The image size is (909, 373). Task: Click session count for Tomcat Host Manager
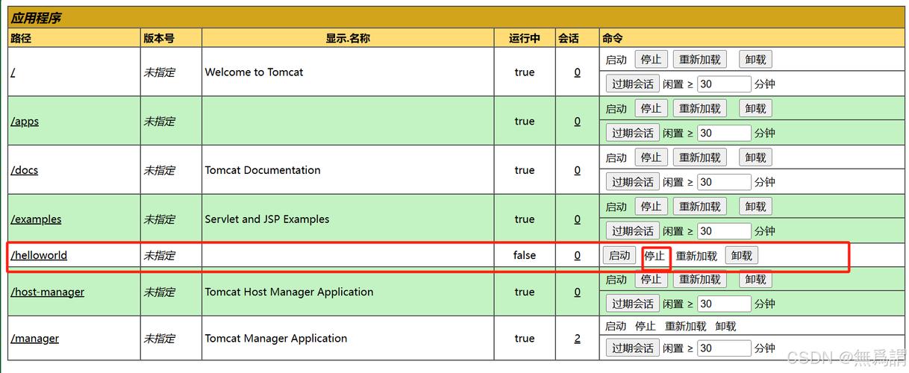(x=577, y=292)
